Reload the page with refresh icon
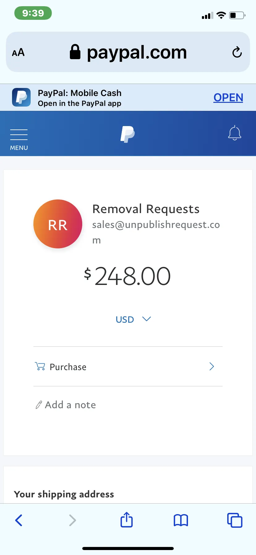 coord(237,52)
